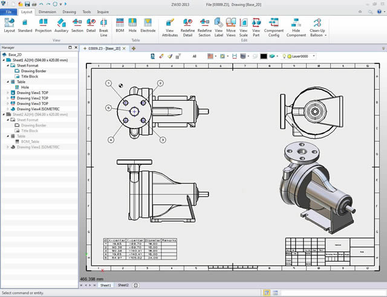Viewport: 387px width, 297px height.
Task: Open the File menu button
Action: 8,11
